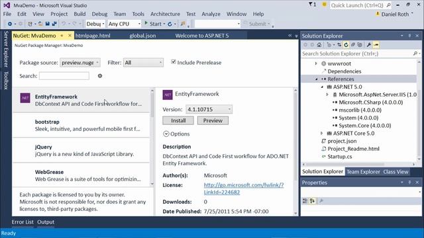Toggle the Include Prerelease checkbox

174,62
